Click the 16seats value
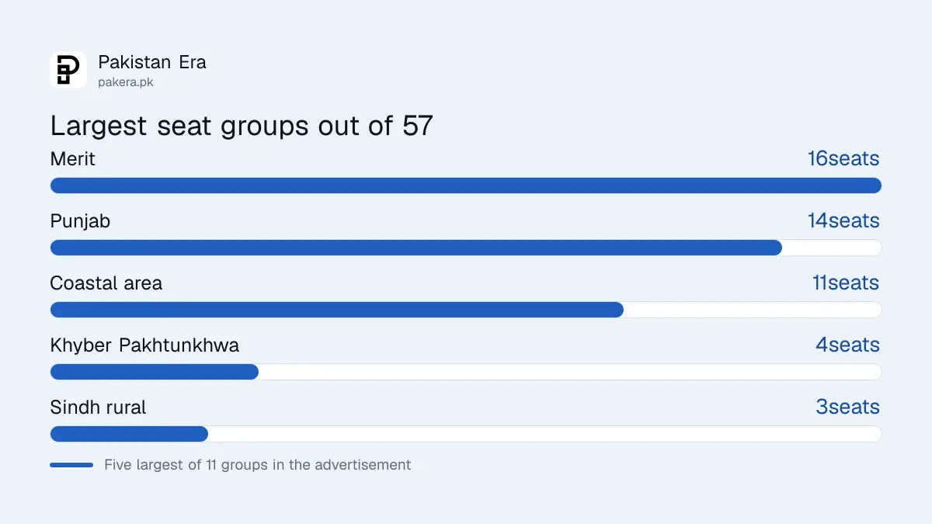Viewport: 932px width, 524px height. tap(843, 159)
